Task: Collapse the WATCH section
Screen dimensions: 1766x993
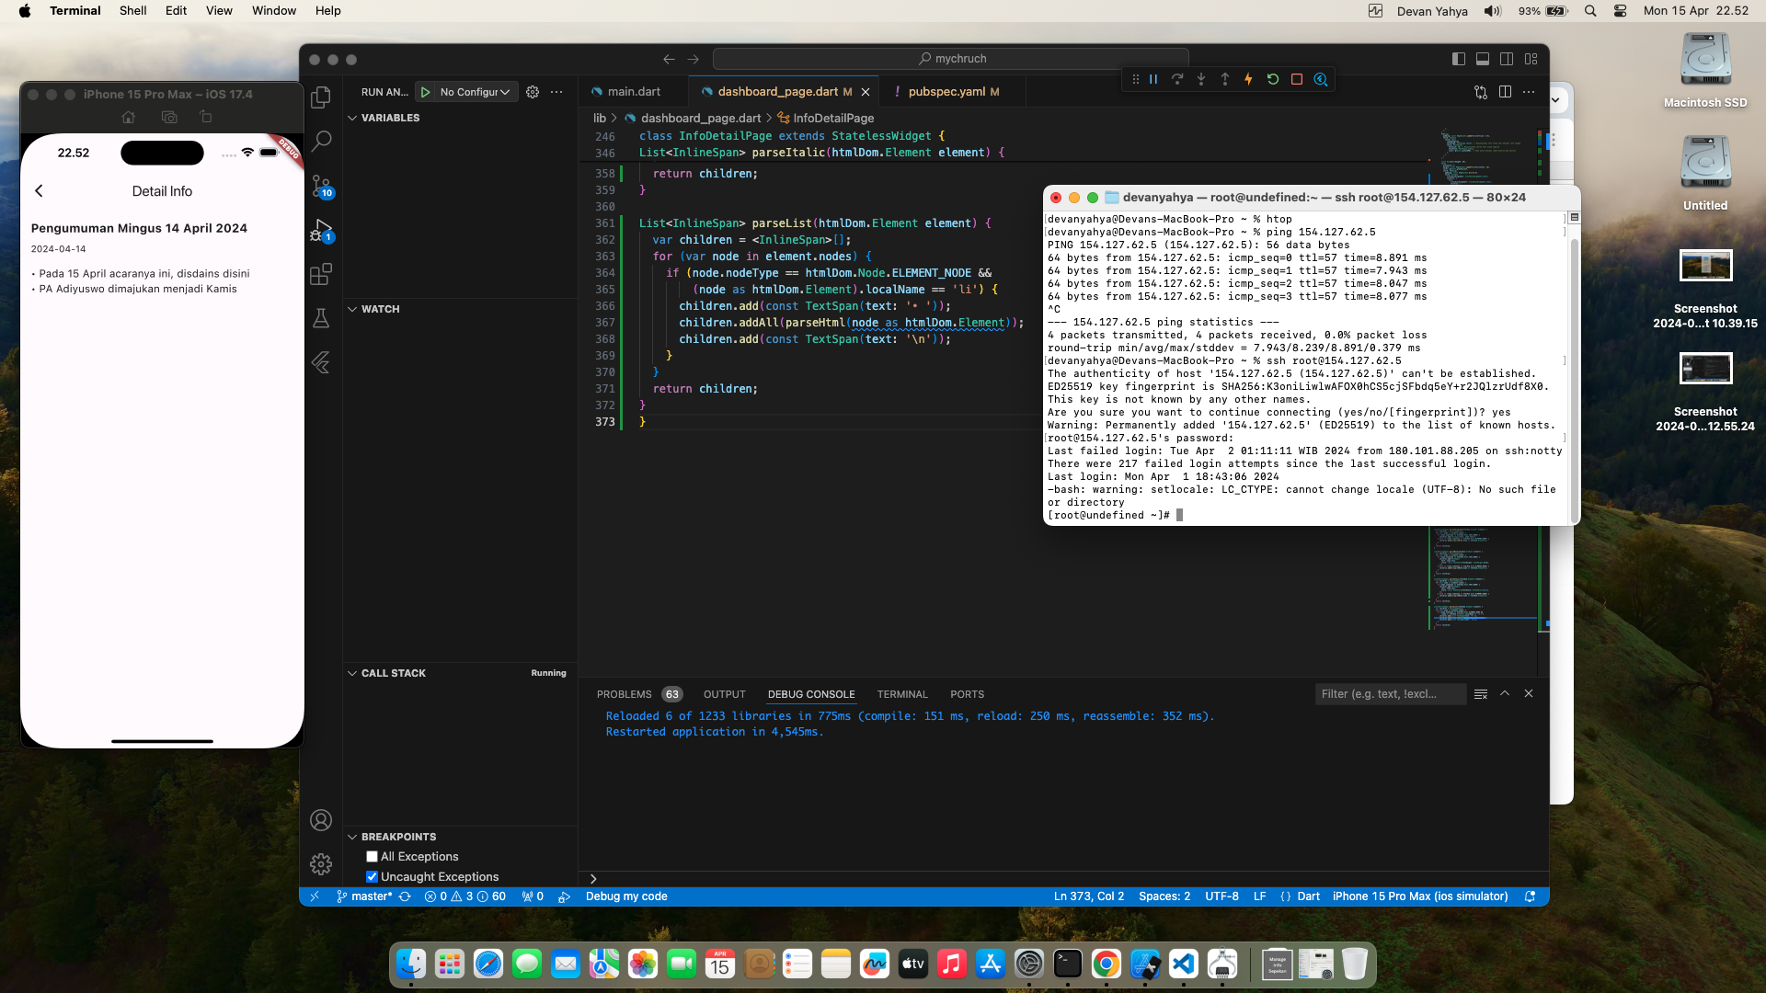Action: click(352, 309)
